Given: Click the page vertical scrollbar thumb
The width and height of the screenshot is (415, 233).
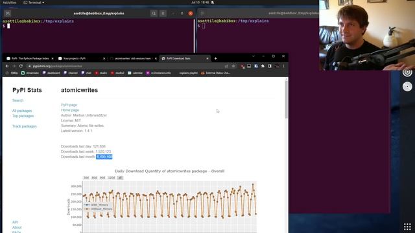Looking at the screenshot, I should coord(286,99).
